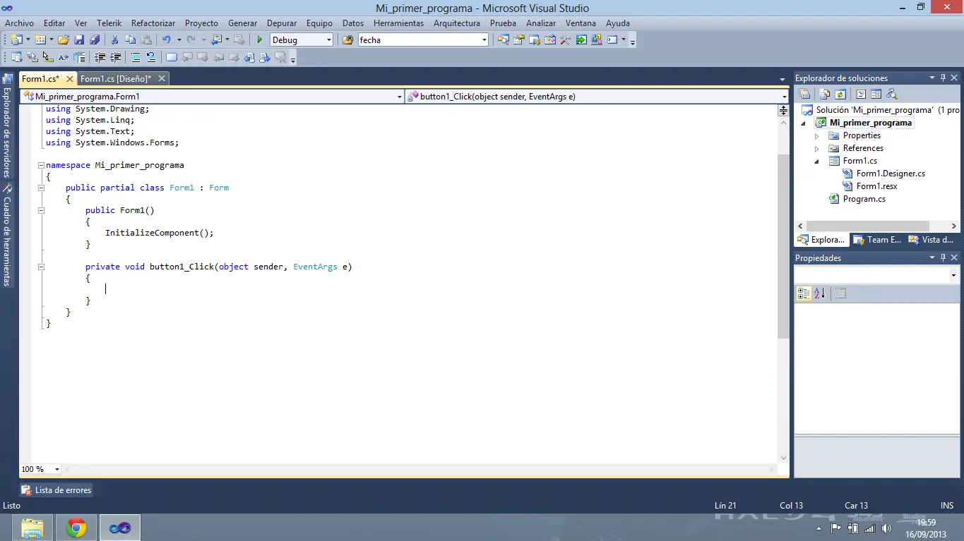Open the Cuadro de herramientas side panel
Screen dimensions: 964x541
[x=7, y=235]
